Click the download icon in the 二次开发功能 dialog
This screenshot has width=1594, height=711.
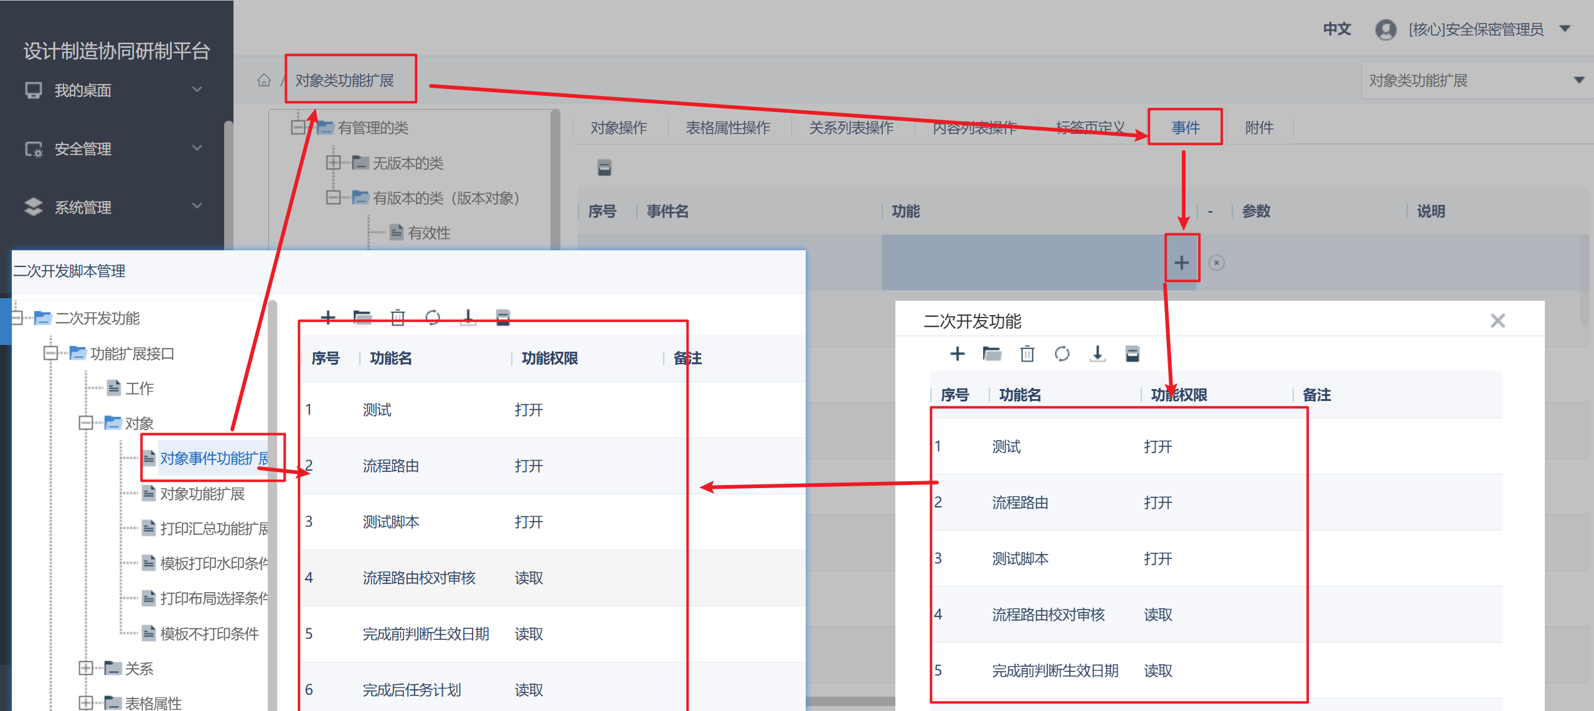[1097, 354]
